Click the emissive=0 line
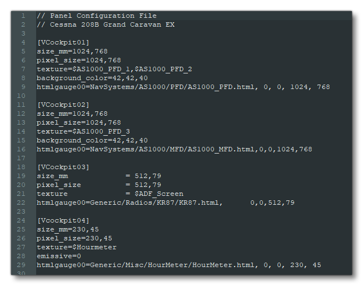 [x=59, y=256]
